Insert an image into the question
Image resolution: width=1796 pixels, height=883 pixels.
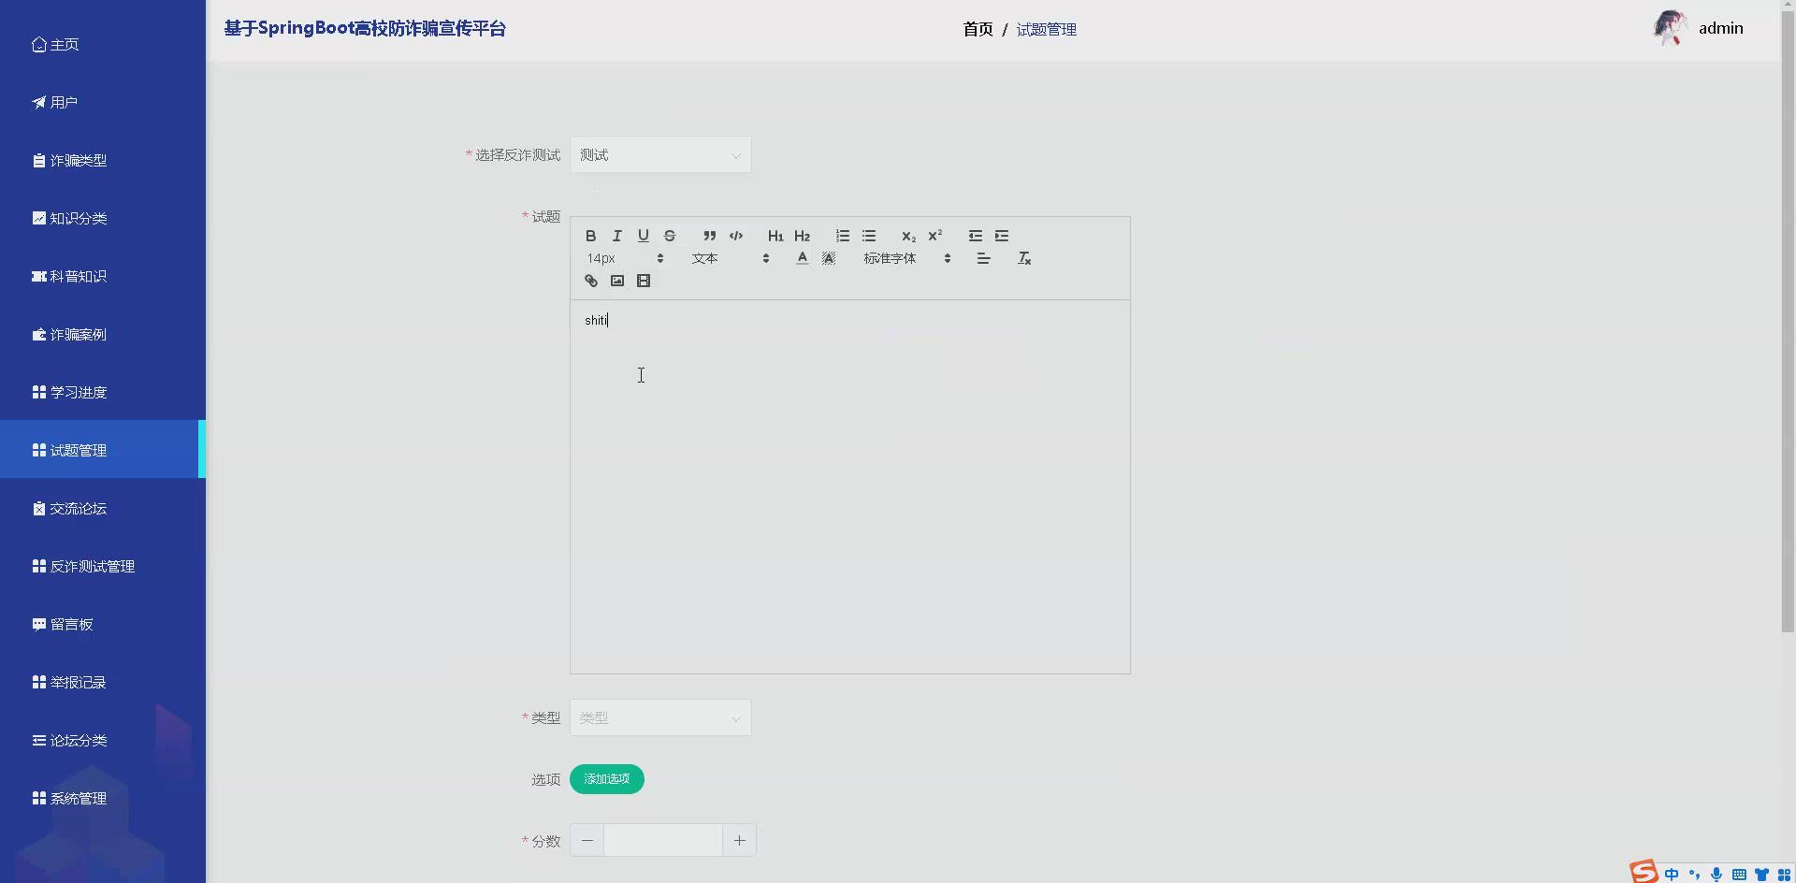pyautogui.click(x=616, y=280)
